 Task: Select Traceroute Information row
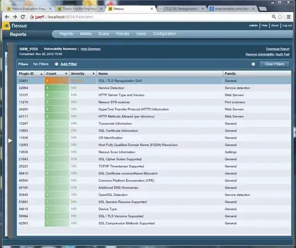(x=154, y=123)
